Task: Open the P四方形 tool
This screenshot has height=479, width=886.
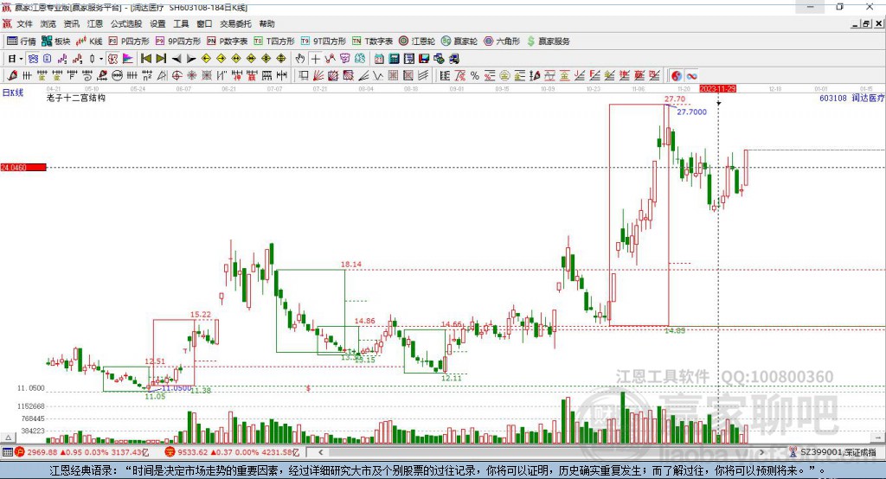Action: (x=129, y=42)
